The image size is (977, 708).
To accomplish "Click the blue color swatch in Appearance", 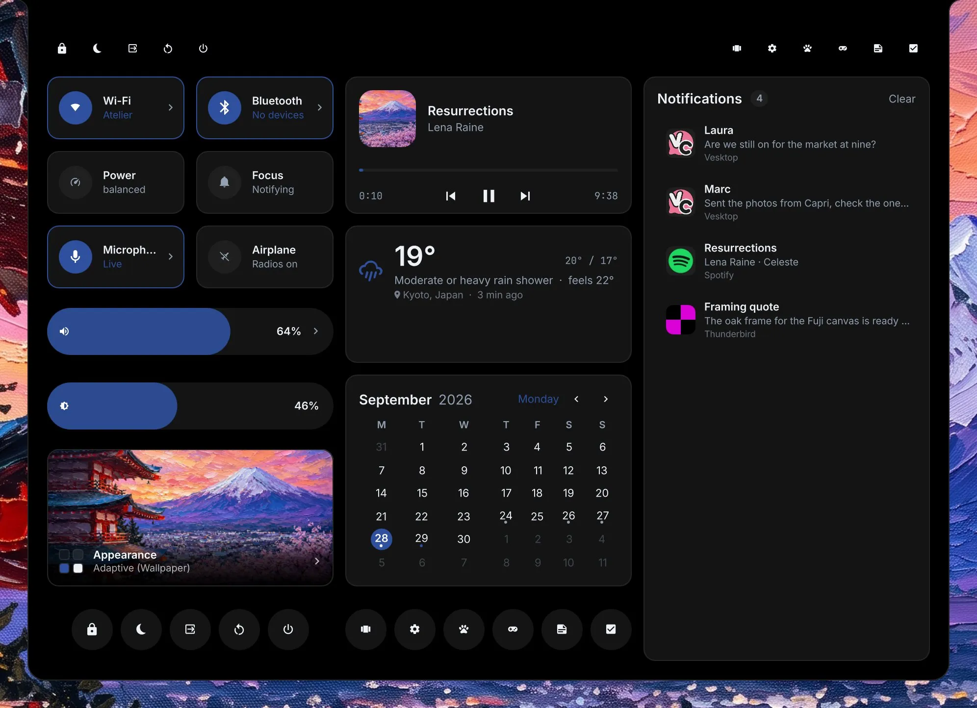I will pos(64,568).
